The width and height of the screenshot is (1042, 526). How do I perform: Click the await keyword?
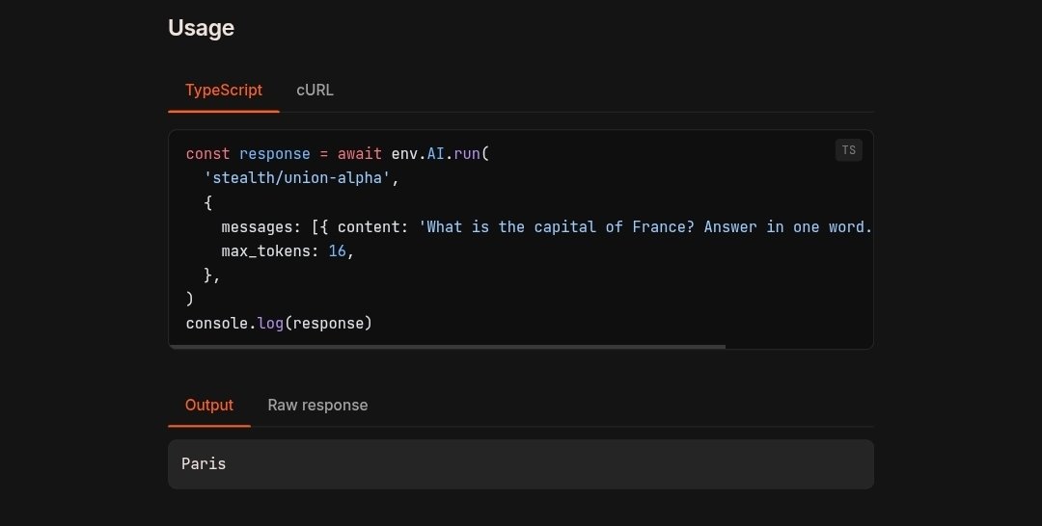[360, 154]
